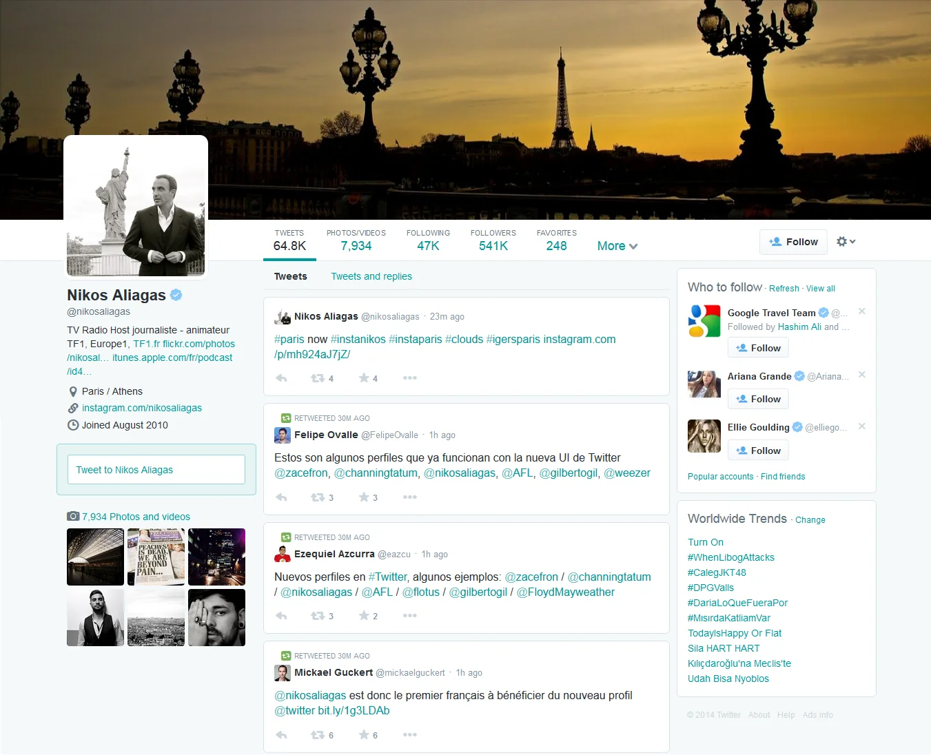This screenshot has height=755, width=931.
Task: Refresh the Who to follow list
Action: click(x=784, y=289)
